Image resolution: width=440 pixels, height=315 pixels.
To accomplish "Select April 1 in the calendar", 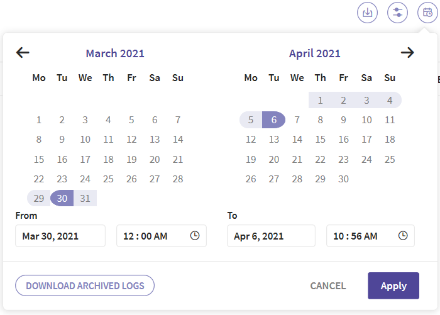I will coord(320,100).
